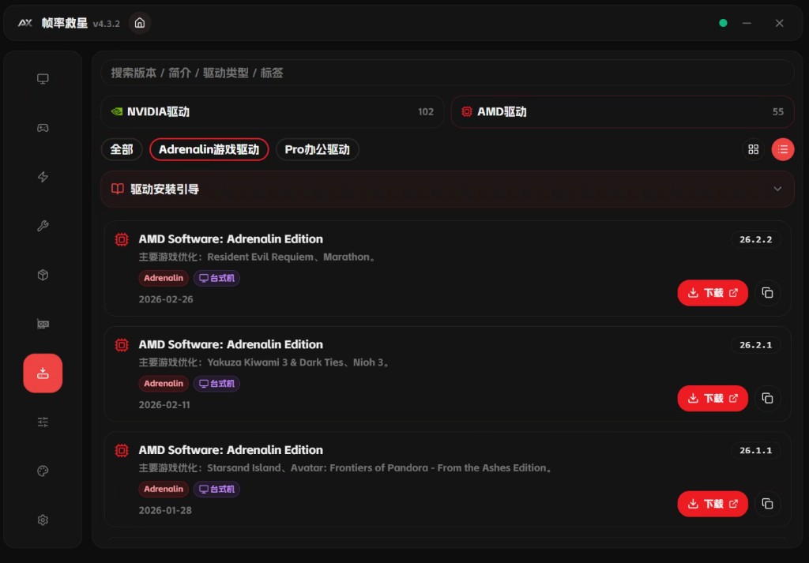This screenshot has height=563, width=809.
Task: Open the cube package section
Action: [43, 275]
